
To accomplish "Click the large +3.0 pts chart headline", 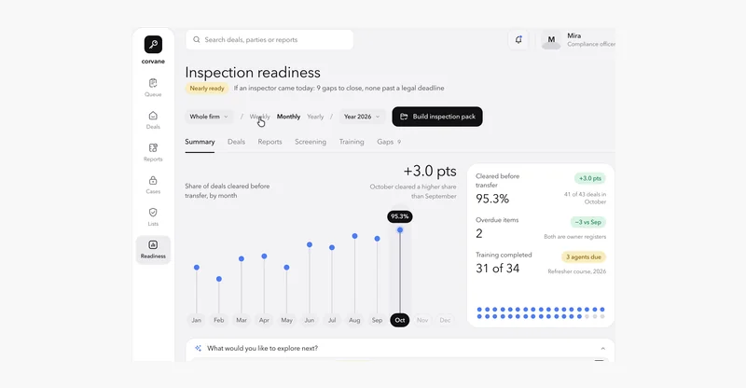I will click(430, 171).
